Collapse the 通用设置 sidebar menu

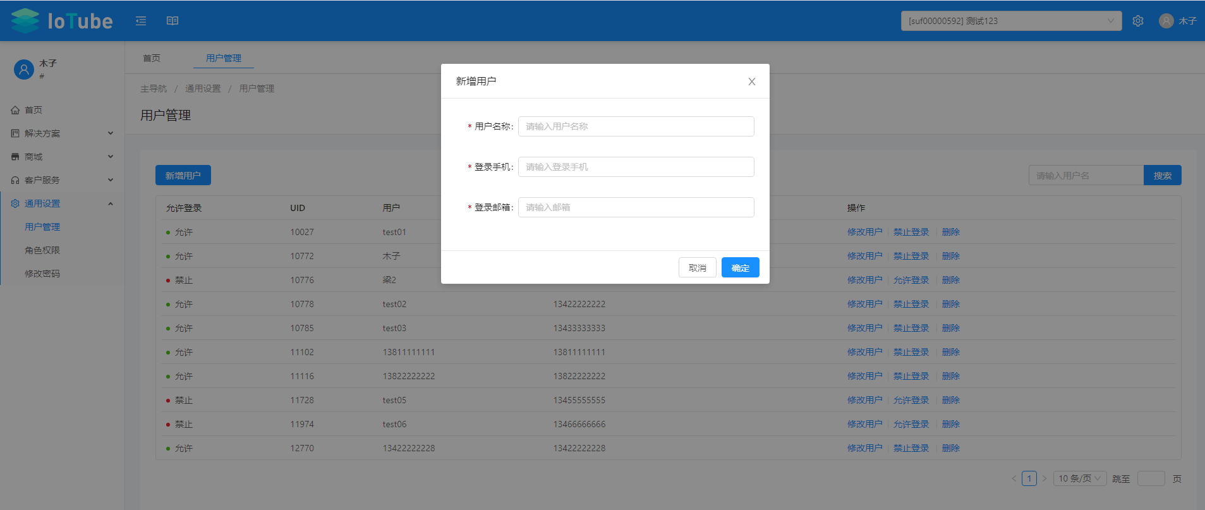(x=62, y=203)
